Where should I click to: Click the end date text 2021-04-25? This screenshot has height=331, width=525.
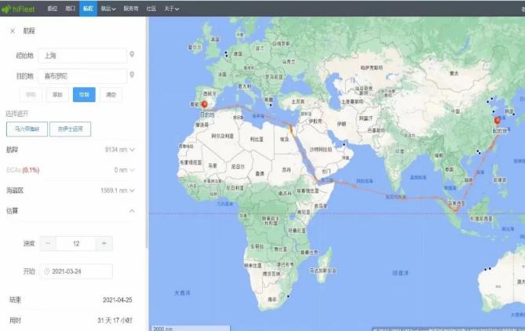point(117,300)
